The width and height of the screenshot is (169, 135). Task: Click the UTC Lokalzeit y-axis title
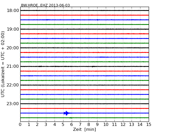tap(3, 64)
